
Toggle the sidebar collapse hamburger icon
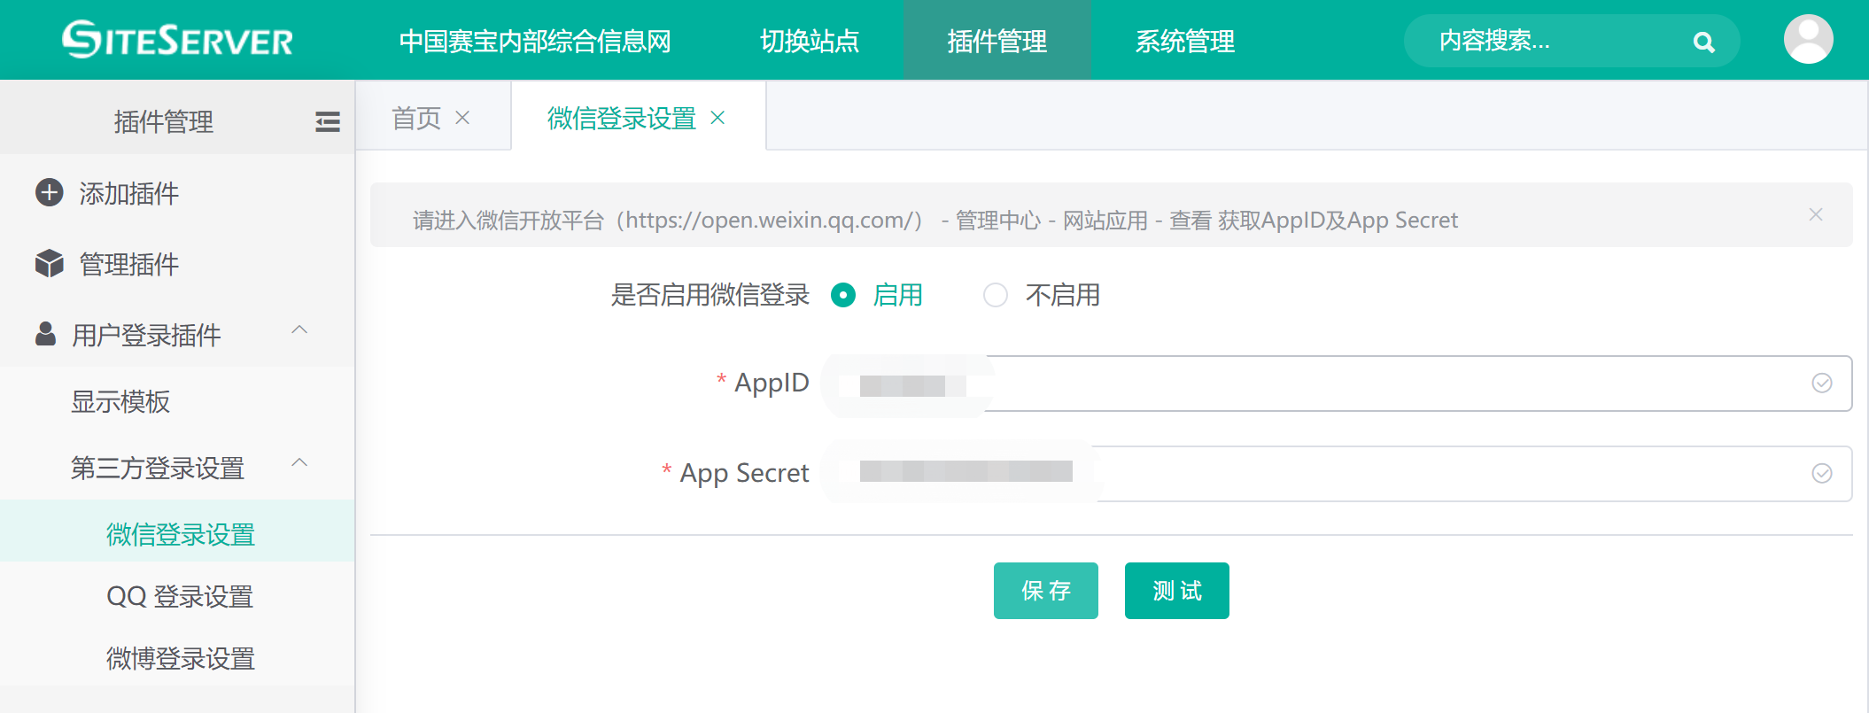click(327, 122)
